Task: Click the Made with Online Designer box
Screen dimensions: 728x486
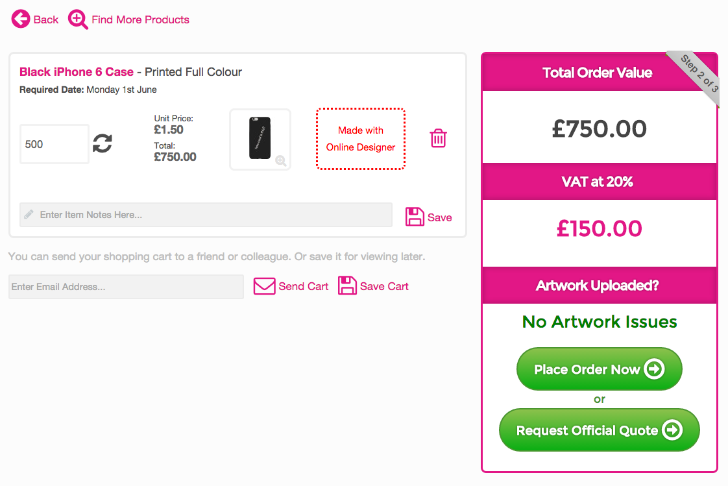Action: click(361, 139)
